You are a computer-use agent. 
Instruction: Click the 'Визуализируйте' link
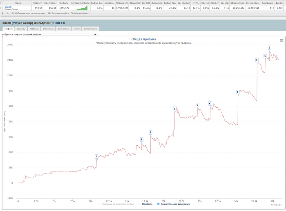[60, 13]
